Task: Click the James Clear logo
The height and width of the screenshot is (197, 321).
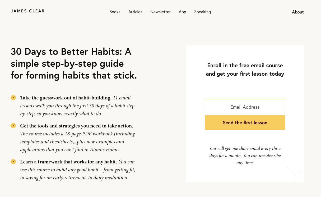Action: tap(27, 11)
